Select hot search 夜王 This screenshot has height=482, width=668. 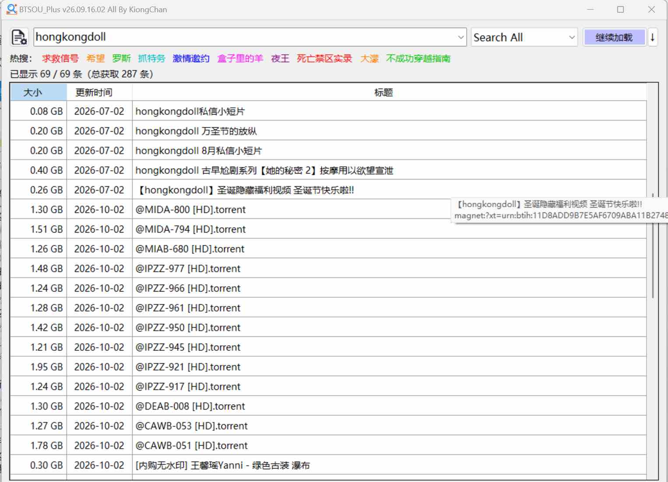[280, 59]
